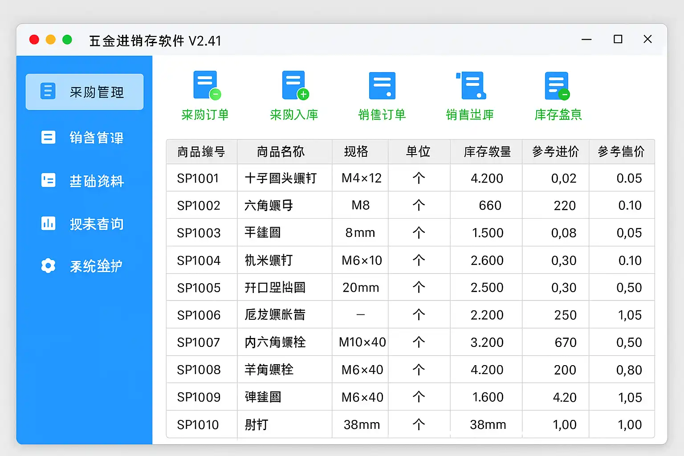Click the 采购入库 icon with plus badge
Viewport: 684px width, 456px height.
click(x=294, y=85)
